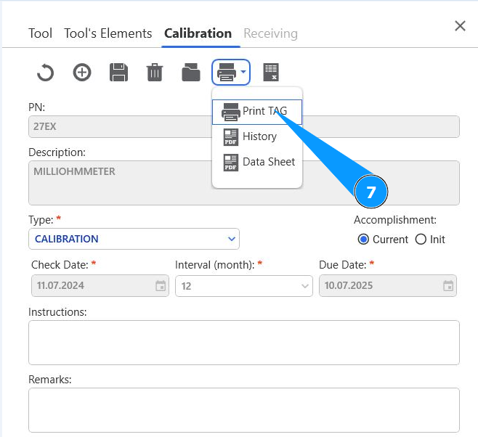This screenshot has height=437, width=478.
Task: Switch to Tool's Elements tab
Action: [108, 33]
